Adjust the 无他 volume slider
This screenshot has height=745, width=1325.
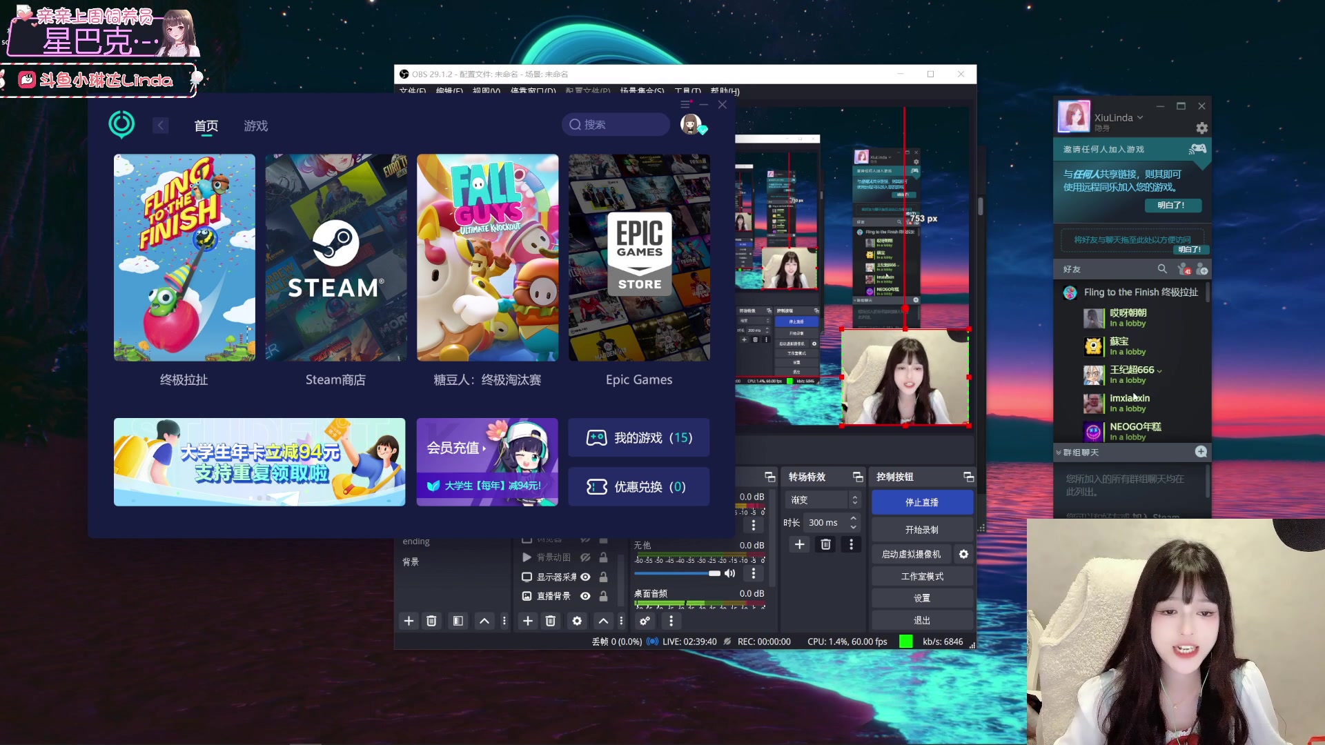click(677, 573)
